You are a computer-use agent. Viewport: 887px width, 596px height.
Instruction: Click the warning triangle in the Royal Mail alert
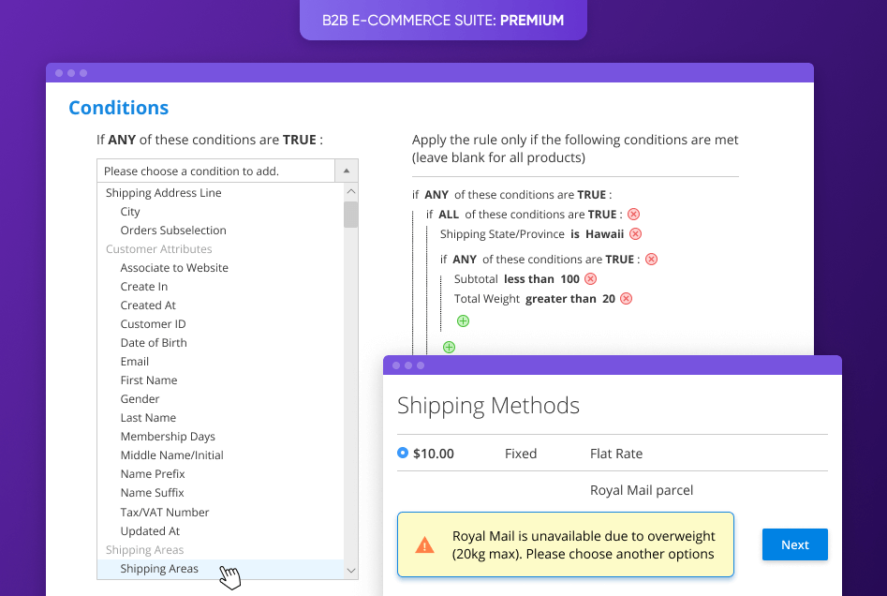click(x=424, y=544)
